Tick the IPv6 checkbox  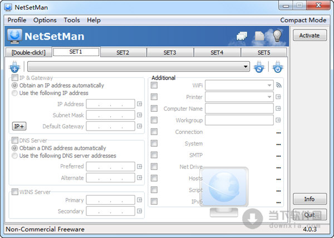click(x=154, y=201)
